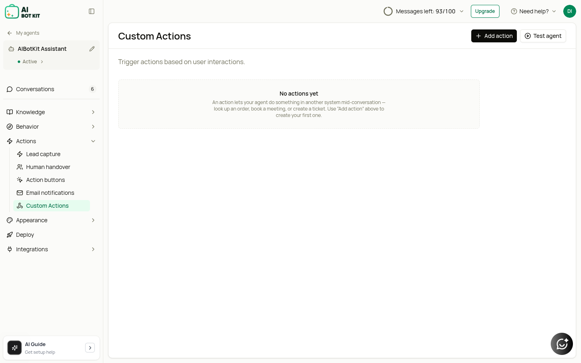Open the Active status selector
Screen dimensions: 581x363
pos(31,62)
